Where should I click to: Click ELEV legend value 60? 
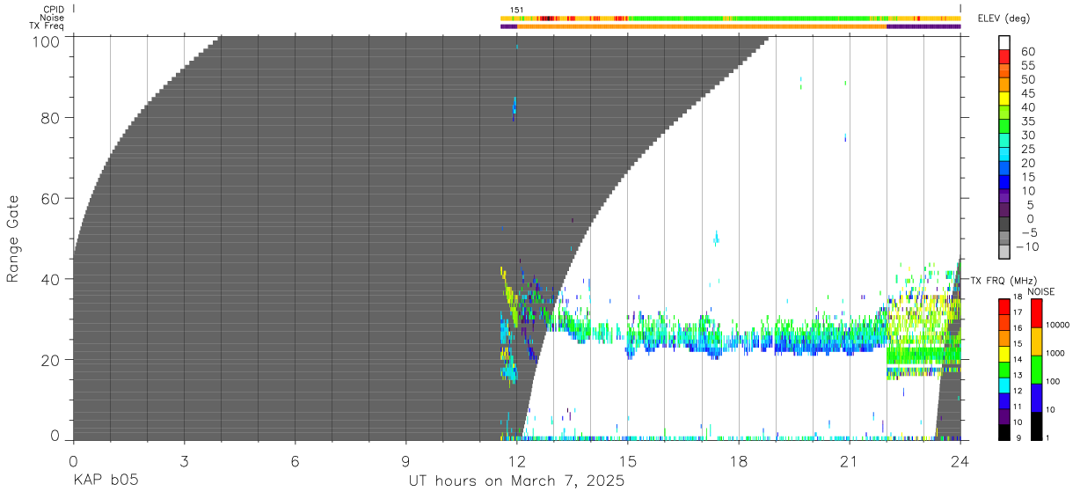1027,52
